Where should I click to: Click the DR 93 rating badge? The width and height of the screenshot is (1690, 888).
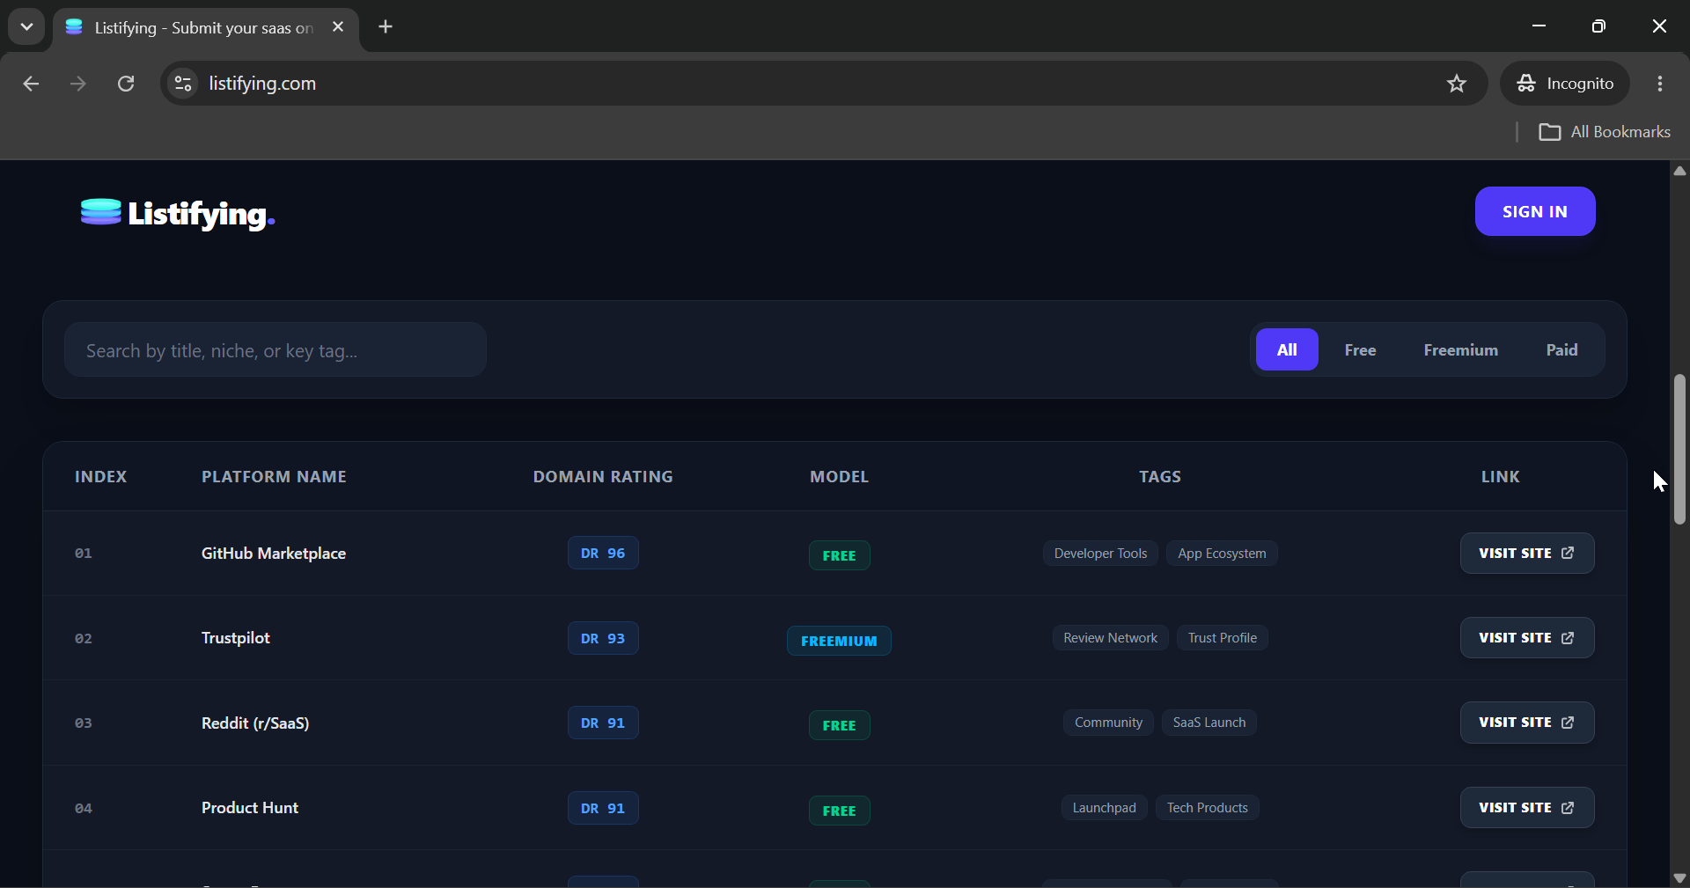[603, 638]
